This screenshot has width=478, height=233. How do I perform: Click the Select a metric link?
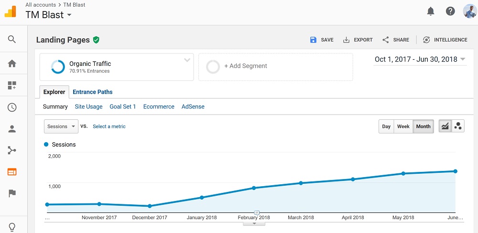click(x=109, y=127)
